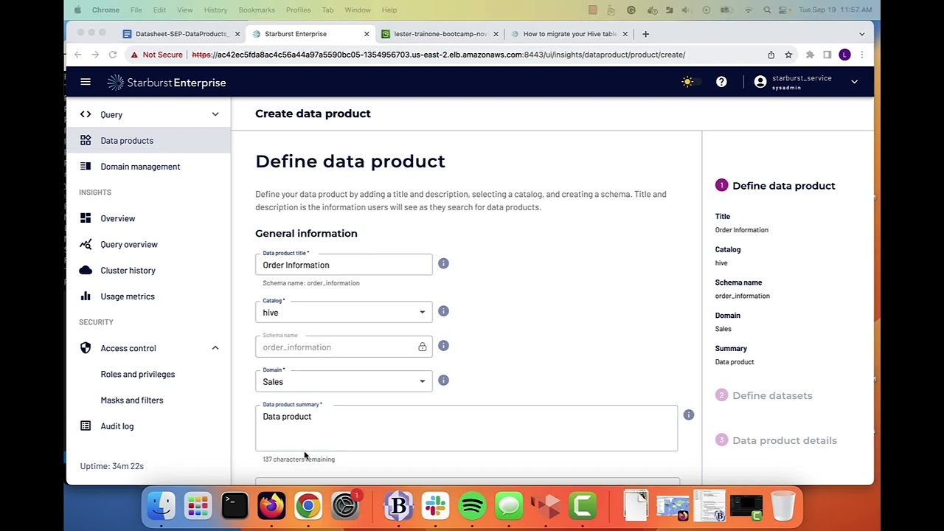Click the Access control shield icon

(86, 348)
